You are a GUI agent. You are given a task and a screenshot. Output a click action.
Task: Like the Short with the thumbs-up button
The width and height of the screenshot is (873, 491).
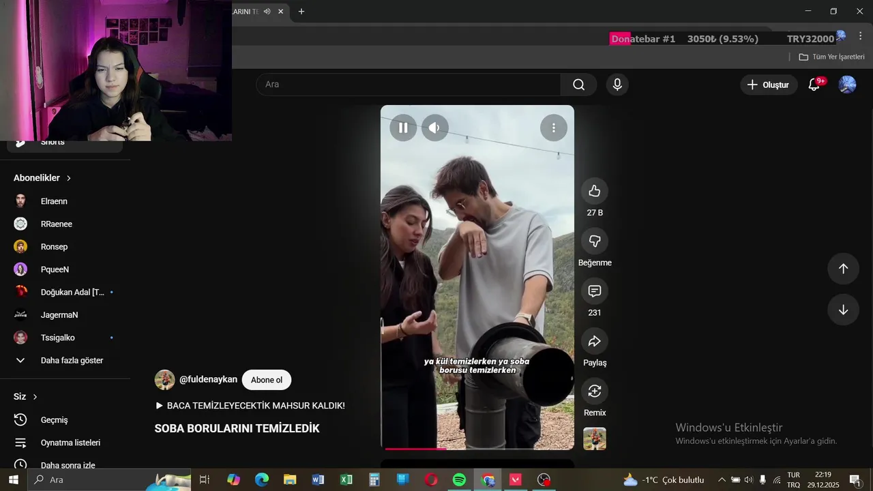pyautogui.click(x=595, y=191)
